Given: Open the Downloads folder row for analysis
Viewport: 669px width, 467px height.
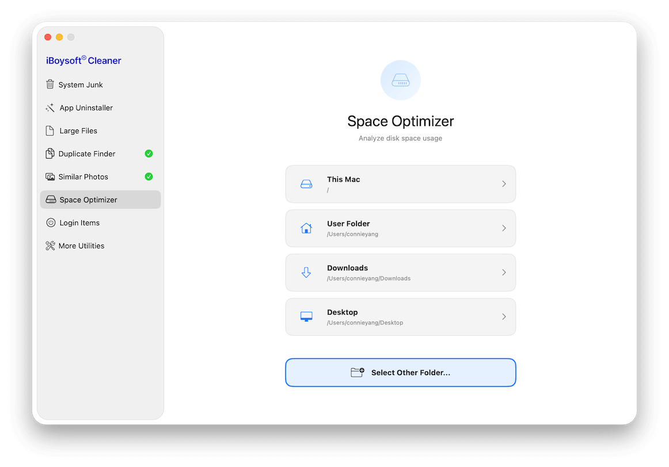Looking at the screenshot, I should [400, 272].
